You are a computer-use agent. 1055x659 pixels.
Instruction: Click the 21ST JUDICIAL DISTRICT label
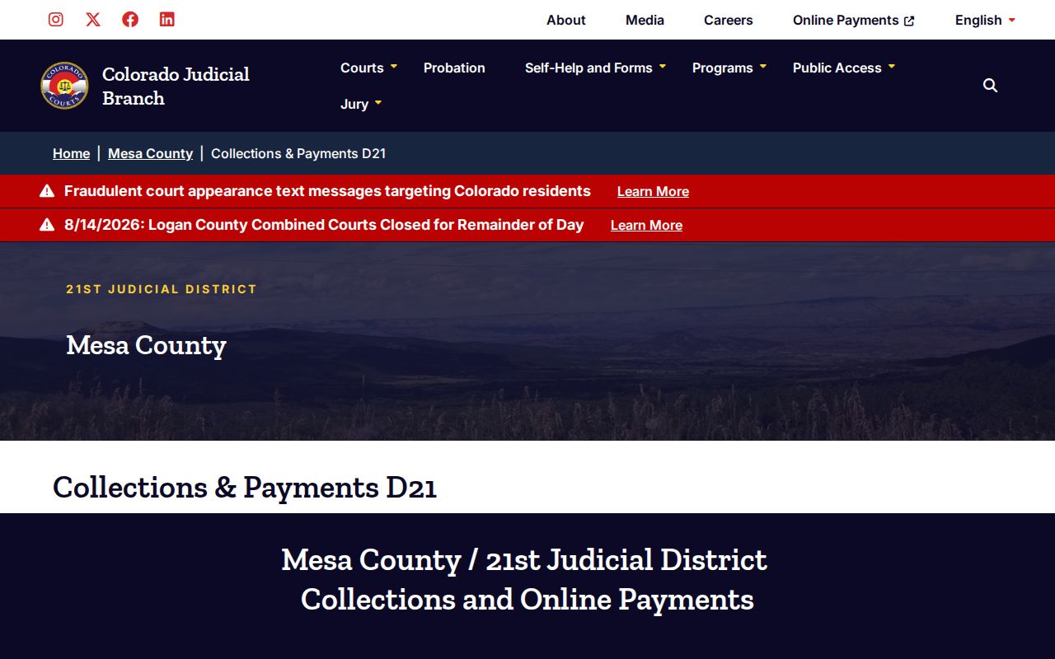pyautogui.click(x=162, y=289)
